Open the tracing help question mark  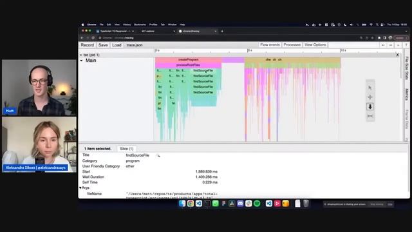406,45
